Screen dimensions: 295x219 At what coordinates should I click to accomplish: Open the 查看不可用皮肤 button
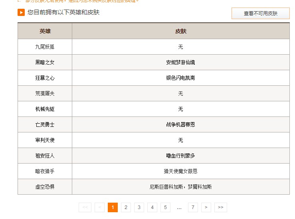tap(260, 13)
